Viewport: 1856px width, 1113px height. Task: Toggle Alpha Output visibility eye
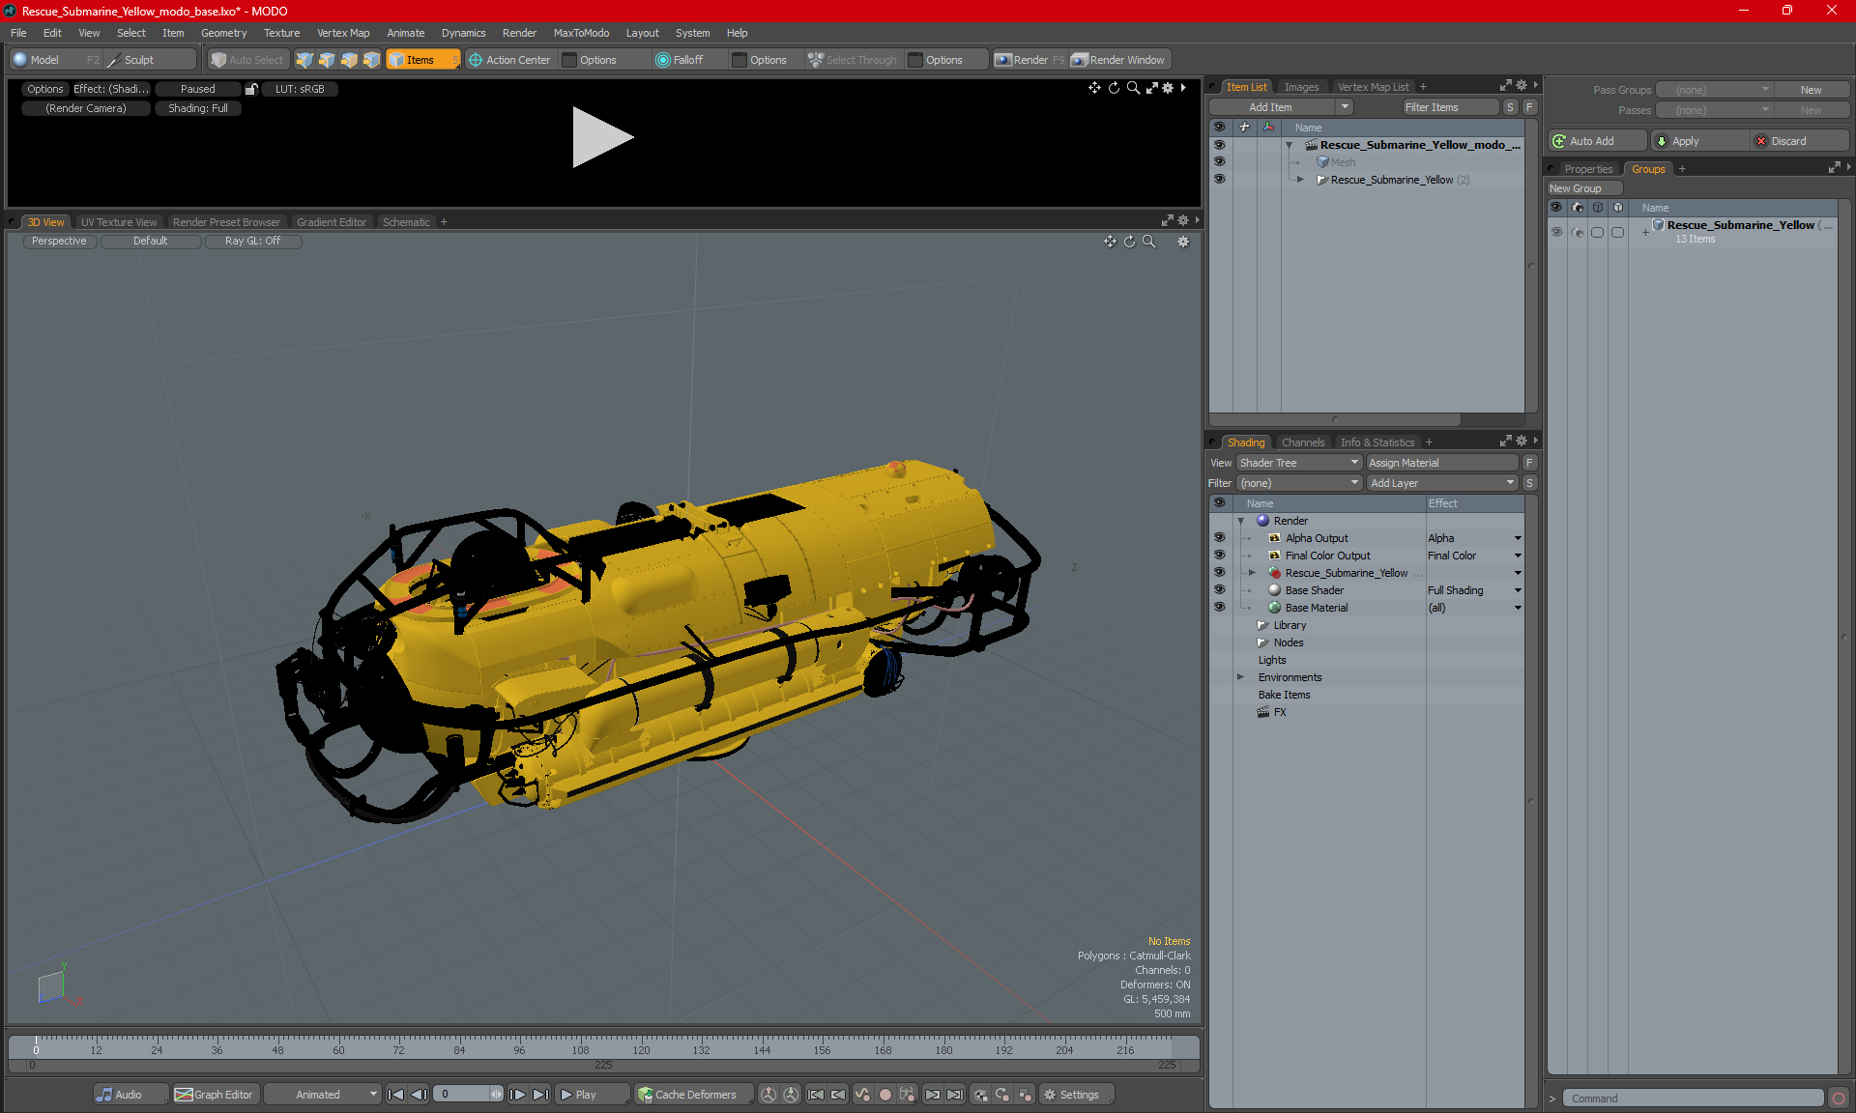click(x=1219, y=538)
